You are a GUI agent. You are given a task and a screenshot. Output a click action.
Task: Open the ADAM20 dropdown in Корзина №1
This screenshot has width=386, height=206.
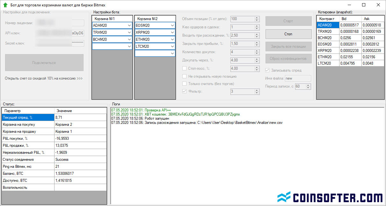(x=129, y=25)
